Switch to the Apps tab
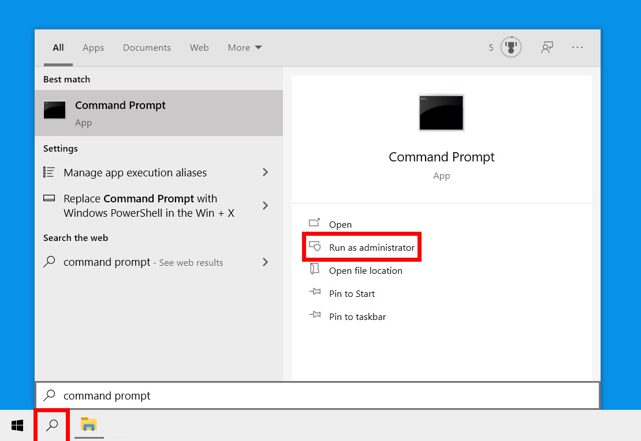641x441 pixels. 93,48
